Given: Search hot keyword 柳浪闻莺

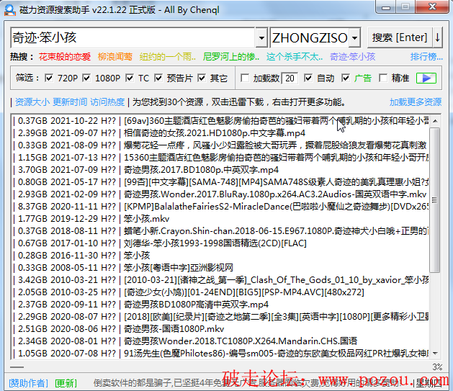Looking at the screenshot, I should click(115, 57).
